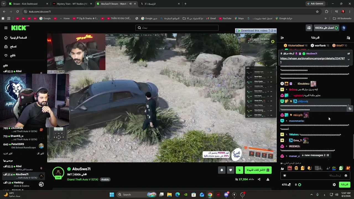Expand the pinned message chevron
The height and width of the screenshot is (199, 354).
tap(348, 59)
